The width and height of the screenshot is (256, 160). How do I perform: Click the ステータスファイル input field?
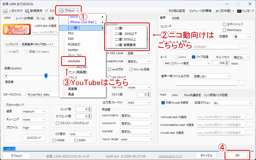43,95
